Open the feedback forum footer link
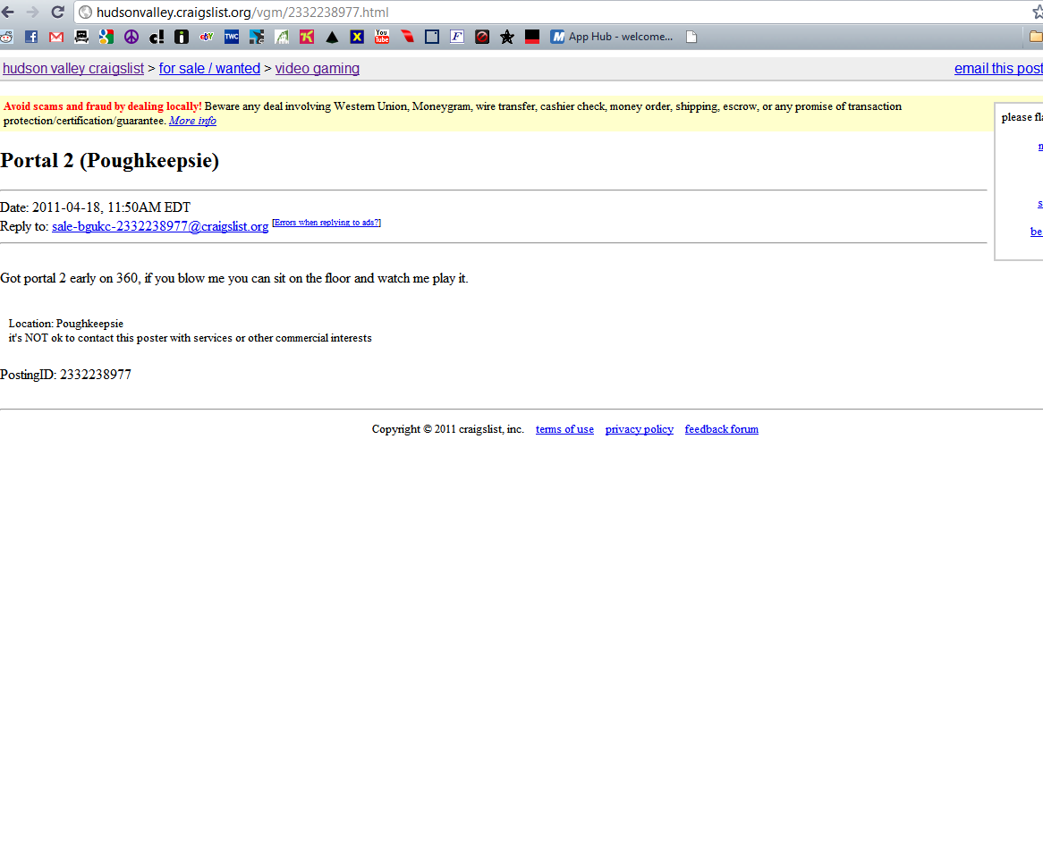The height and width of the screenshot is (853, 1043). point(721,429)
